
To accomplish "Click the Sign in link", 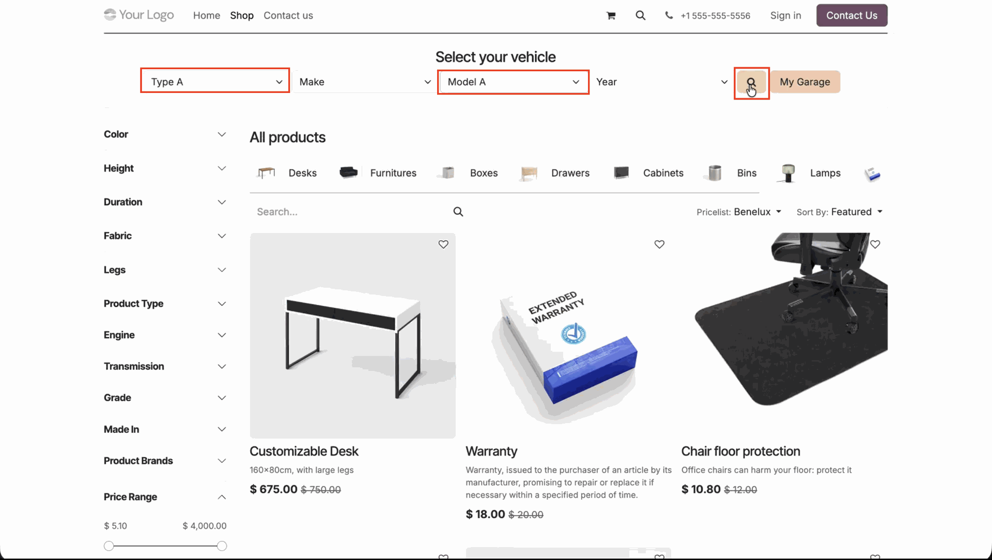I will point(785,15).
